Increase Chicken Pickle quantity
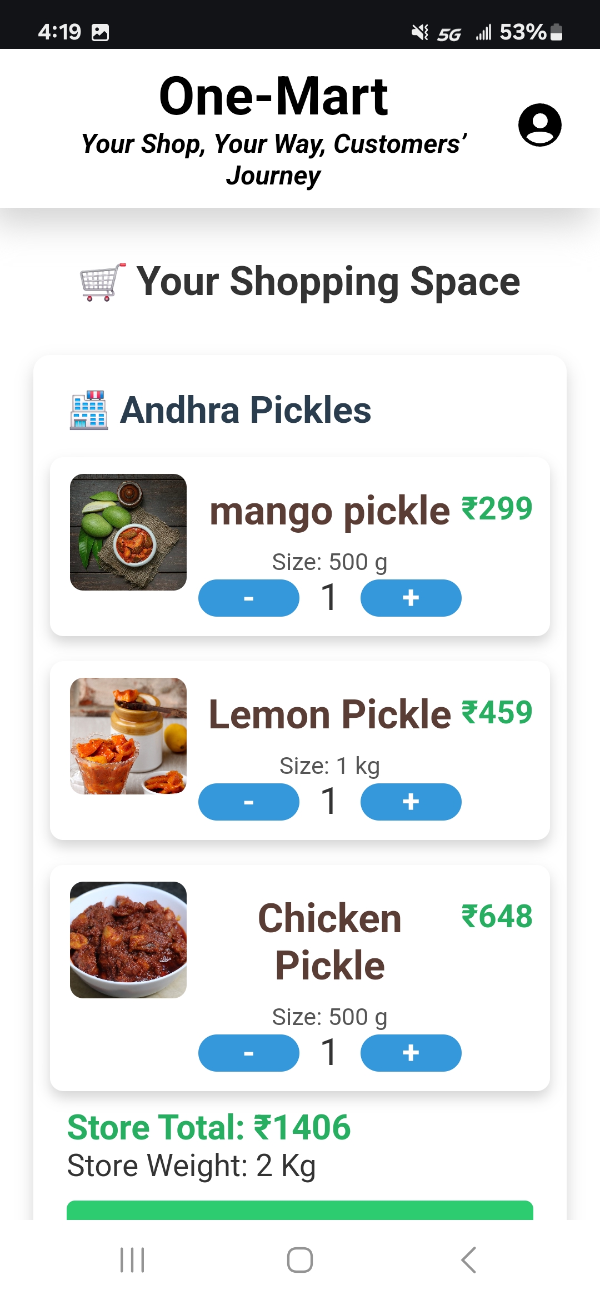 click(411, 1053)
